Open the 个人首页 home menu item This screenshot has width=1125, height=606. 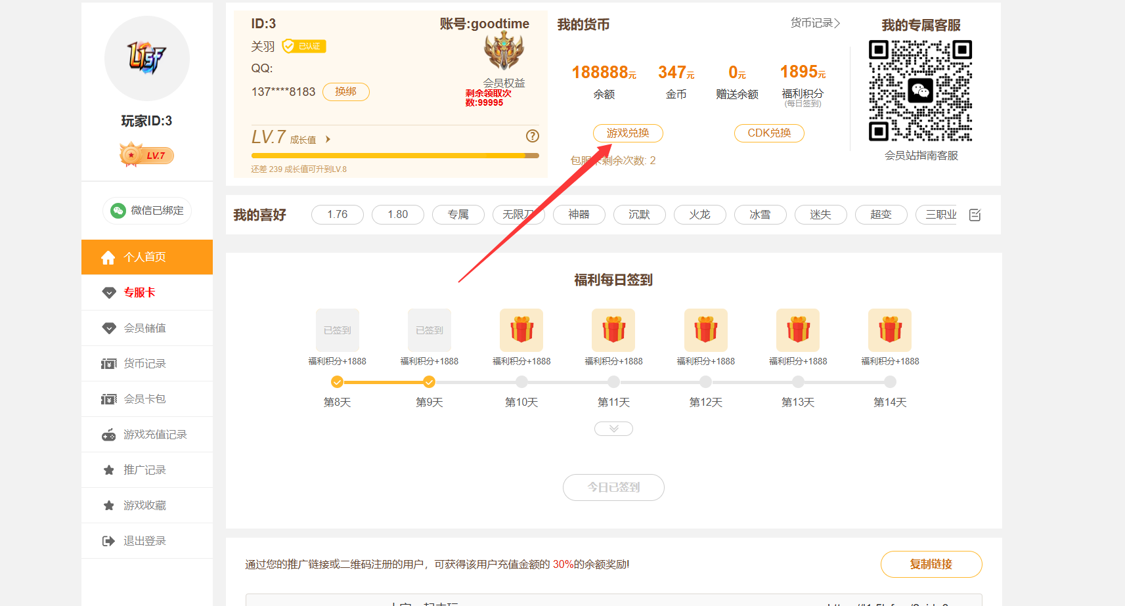pyautogui.click(x=147, y=257)
